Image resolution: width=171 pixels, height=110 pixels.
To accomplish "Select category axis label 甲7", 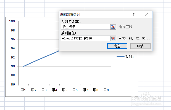I will coord(85,90).
